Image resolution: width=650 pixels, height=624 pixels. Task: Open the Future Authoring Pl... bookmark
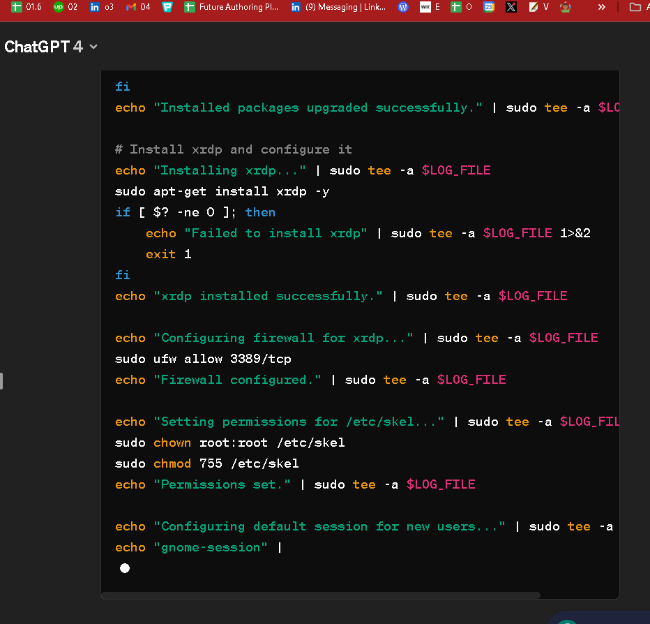point(232,7)
